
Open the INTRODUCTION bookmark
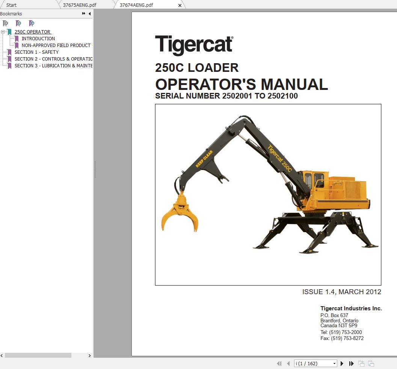38,38
